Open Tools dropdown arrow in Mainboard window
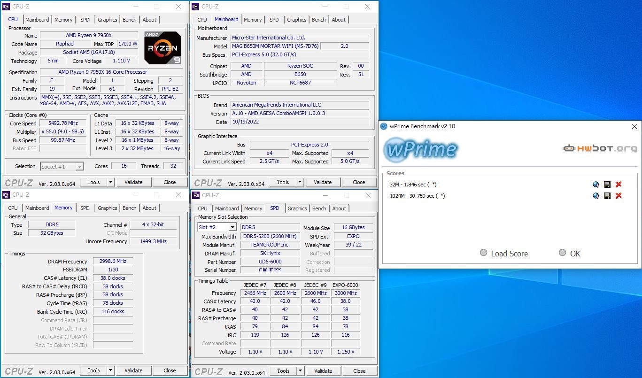The width and height of the screenshot is (642, 378). 300,182
